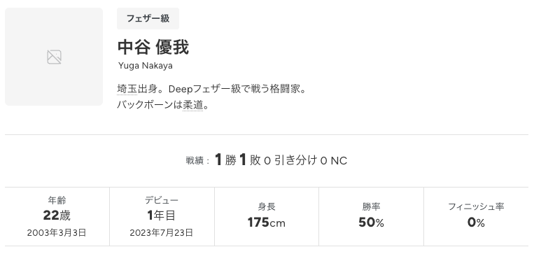Click the 0 NC no-contest count
This screenshot has width=541, height=254.
333,161
